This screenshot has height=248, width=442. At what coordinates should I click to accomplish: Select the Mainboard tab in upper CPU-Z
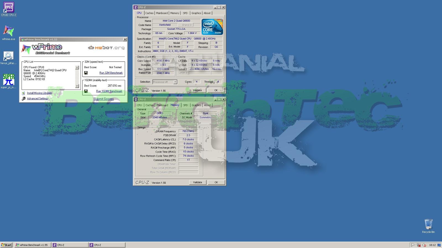162,13
